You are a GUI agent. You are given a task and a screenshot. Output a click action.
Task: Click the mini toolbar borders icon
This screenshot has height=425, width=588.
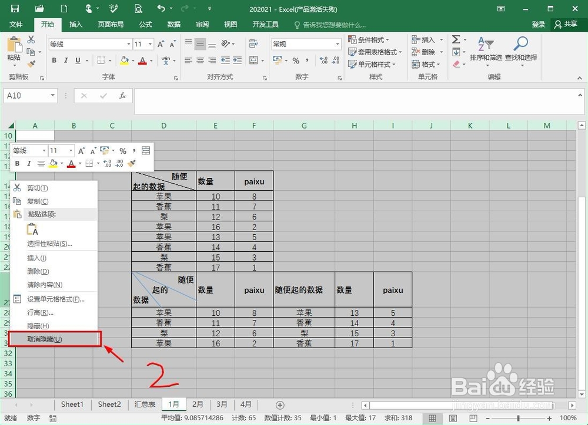click(x=89, y=163)
